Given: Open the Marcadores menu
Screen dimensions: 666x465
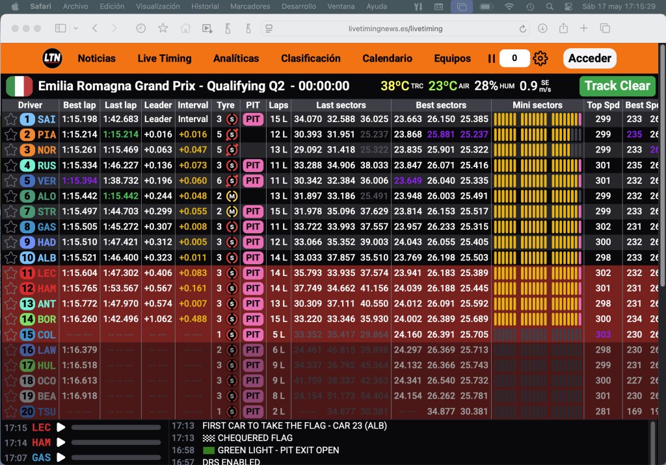Looking at the screenshot, I should coord(250,6).
